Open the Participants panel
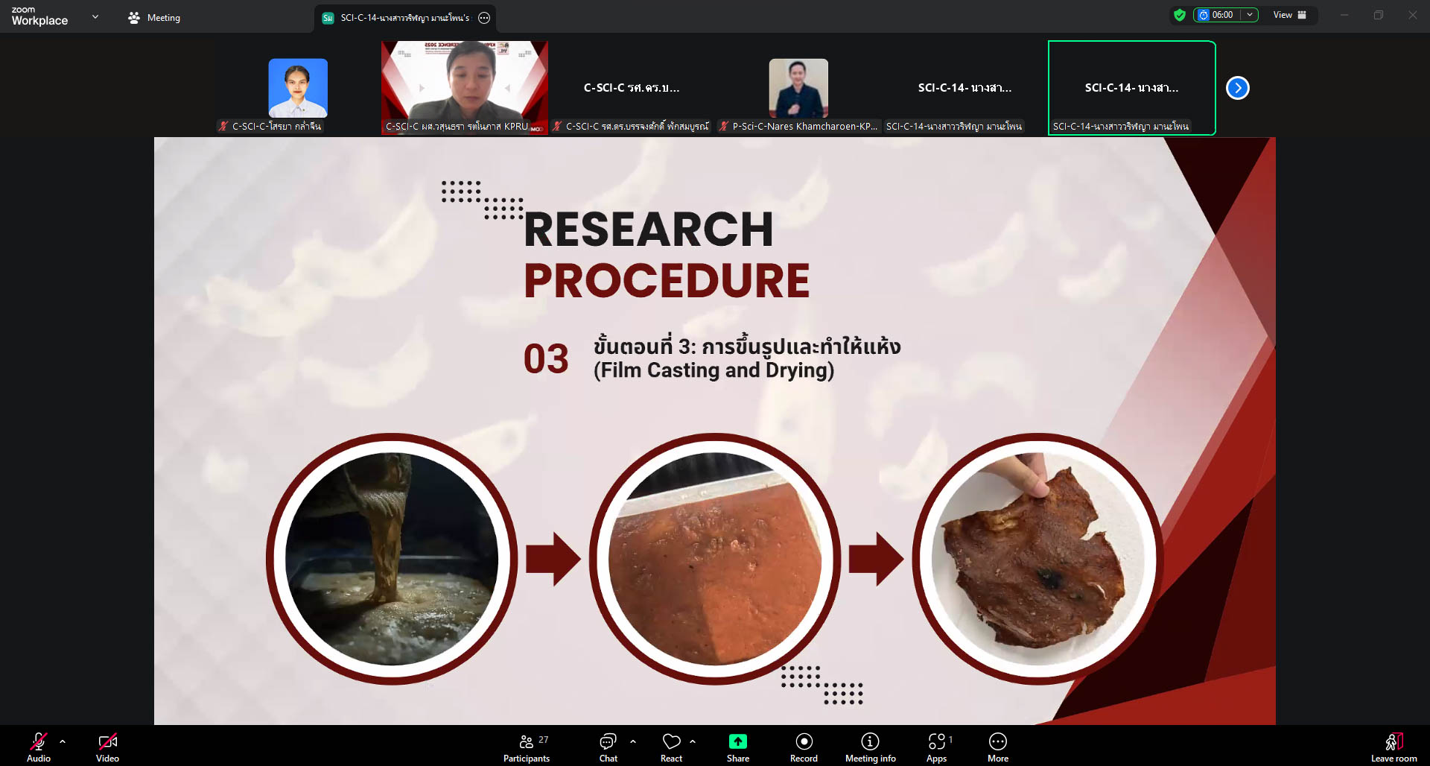The height and width of the screenshot is (766, 1430). (526, 747)
